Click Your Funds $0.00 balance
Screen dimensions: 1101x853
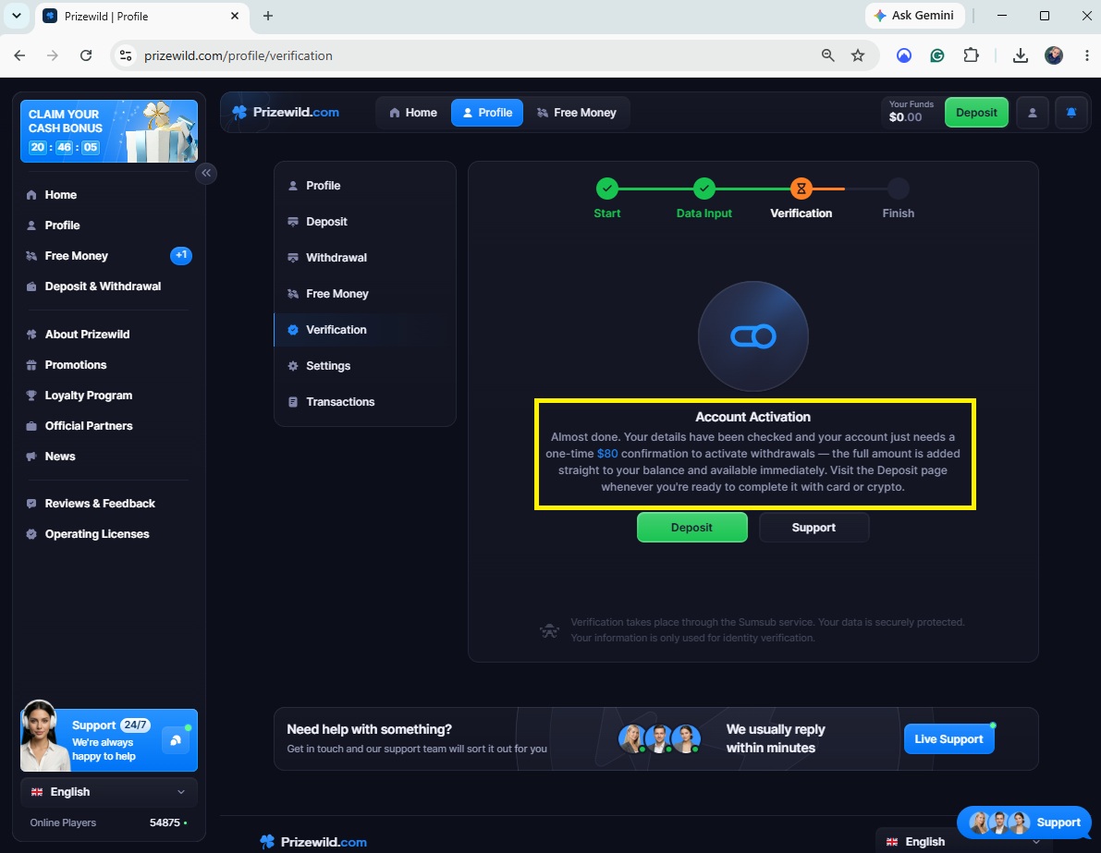911,113
